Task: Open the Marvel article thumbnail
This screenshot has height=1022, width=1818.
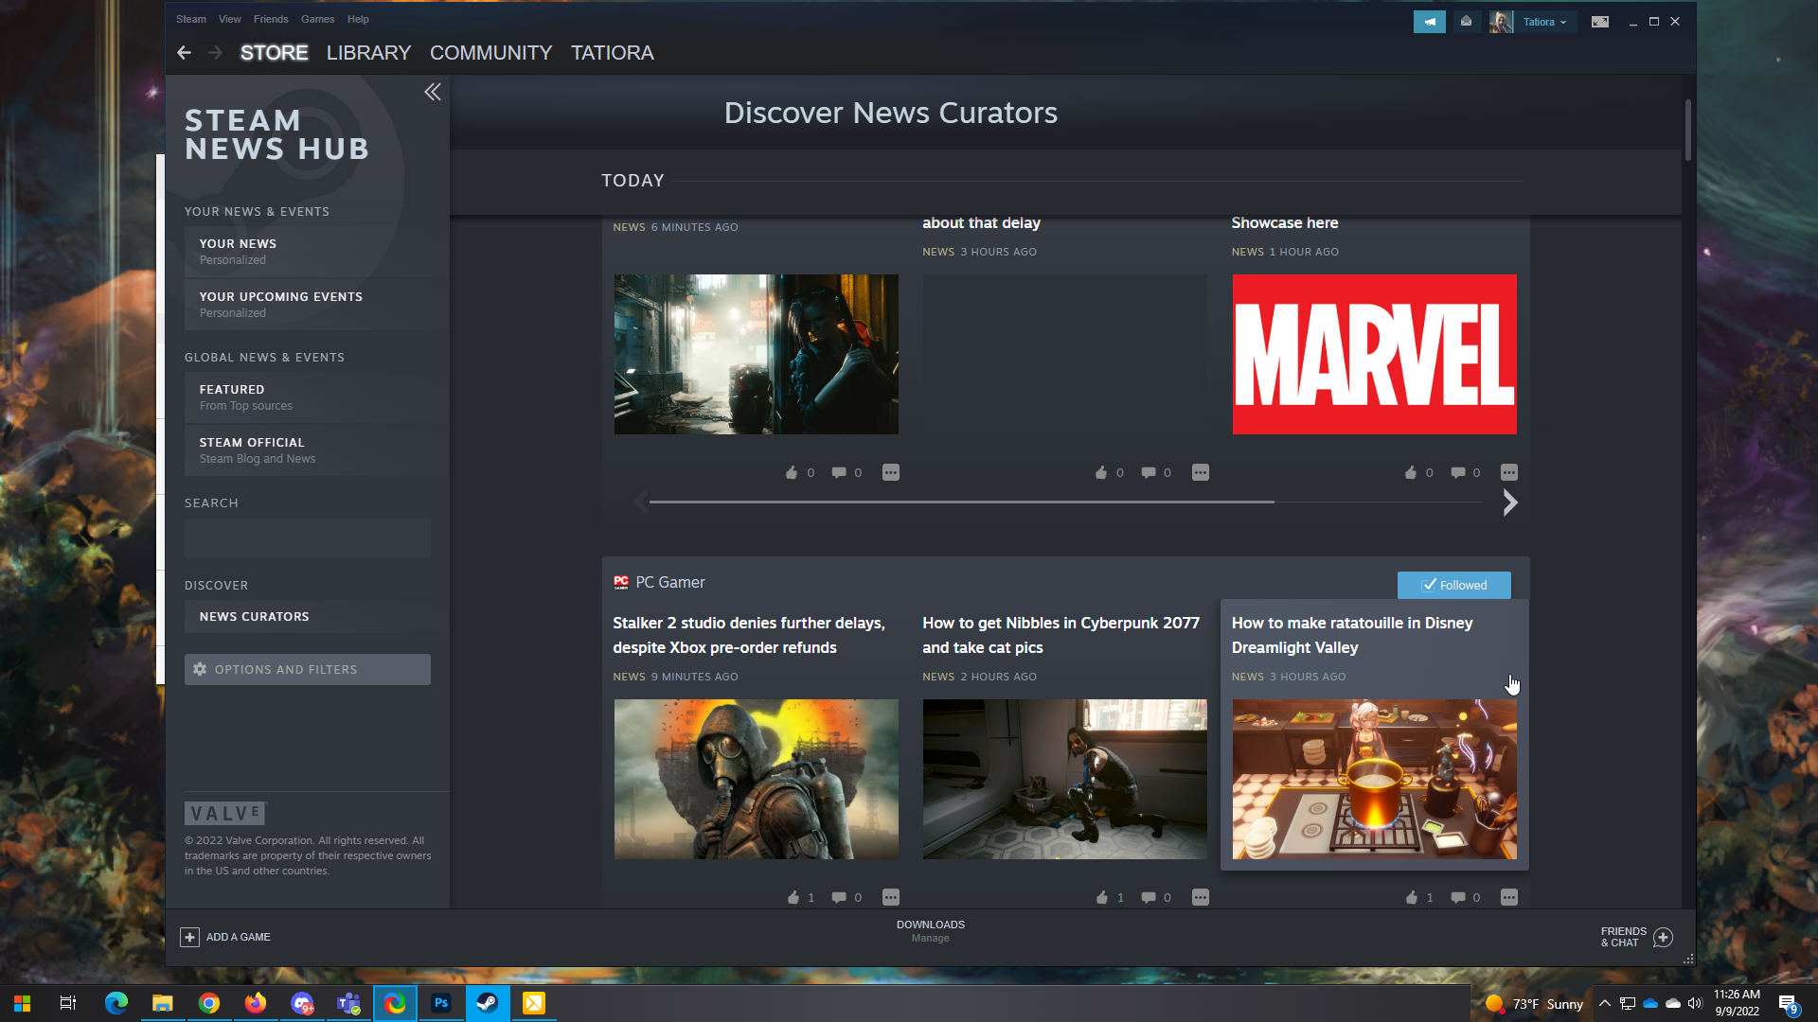Action: (x=1374, y=354)
